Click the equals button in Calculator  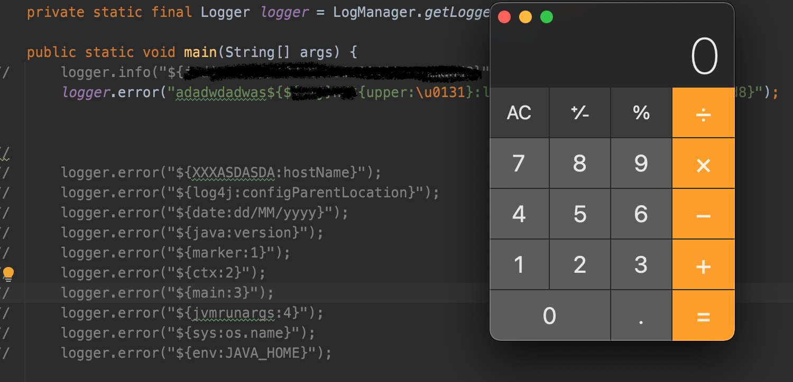click(703, 316)
